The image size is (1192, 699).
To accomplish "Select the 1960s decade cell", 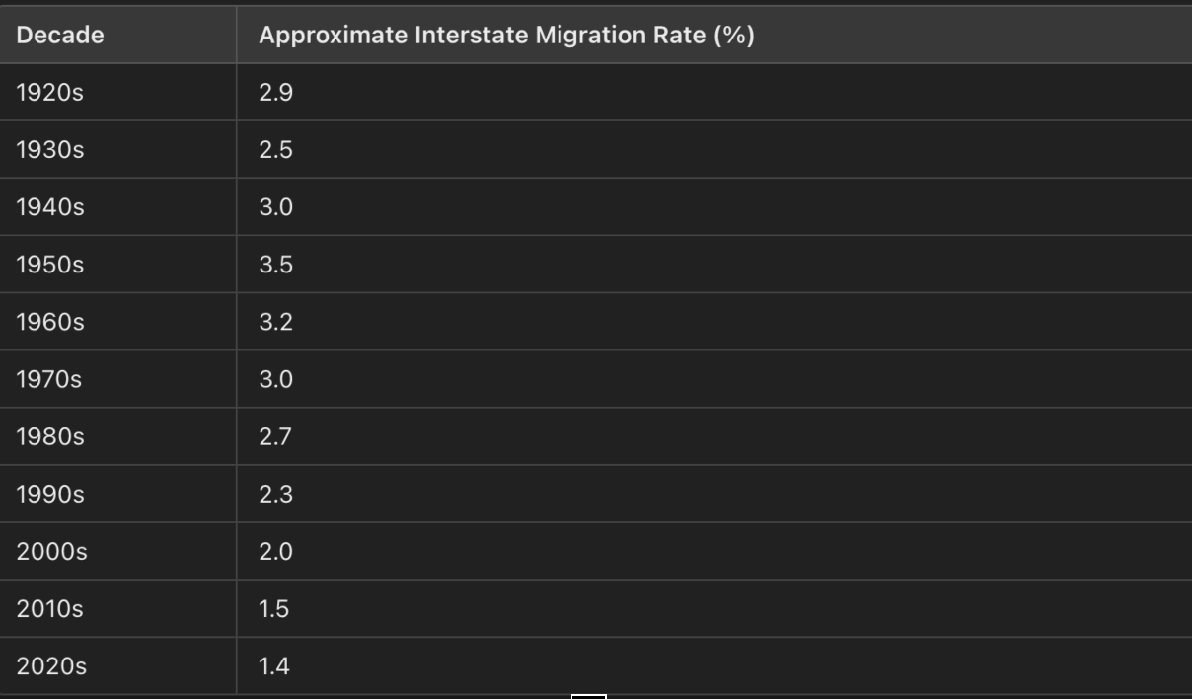I will pyautogui.click(x=50, y=322).
